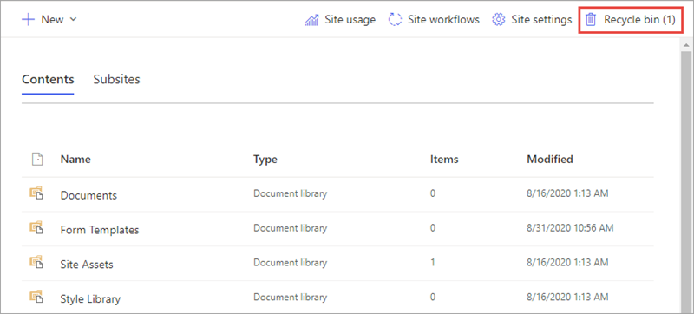Click Document library type in Documents row
The width and height of the screenshot is (694, 314).
(x=291, y=193)
